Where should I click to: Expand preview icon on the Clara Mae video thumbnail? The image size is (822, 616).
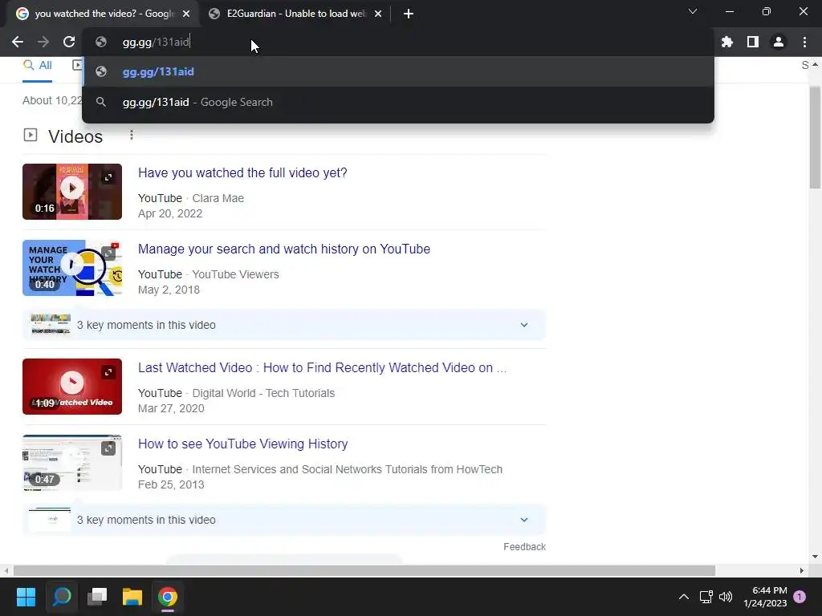click(108, 177)
